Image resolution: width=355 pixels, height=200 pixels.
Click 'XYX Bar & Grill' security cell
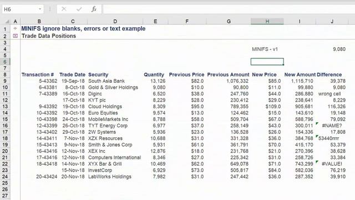tap(105, 164)
